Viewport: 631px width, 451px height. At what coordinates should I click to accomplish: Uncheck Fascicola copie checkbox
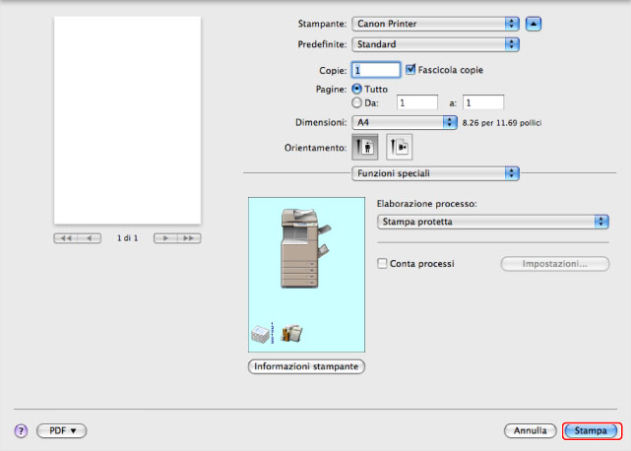click(411, 70)
